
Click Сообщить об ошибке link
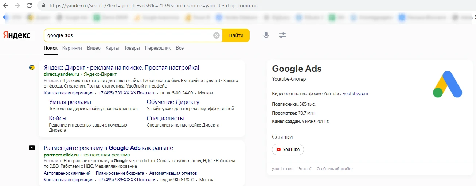pyautogui.click(x=335, y=169)
